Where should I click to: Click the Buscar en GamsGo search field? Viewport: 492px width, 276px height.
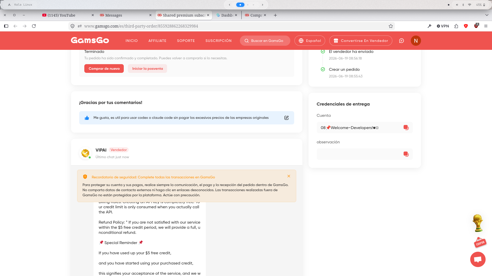tap(265, 41)
